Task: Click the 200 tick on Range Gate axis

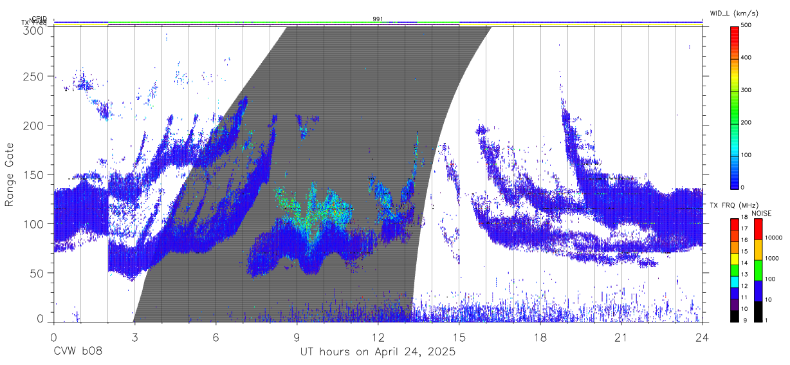Action: [34, 126]
